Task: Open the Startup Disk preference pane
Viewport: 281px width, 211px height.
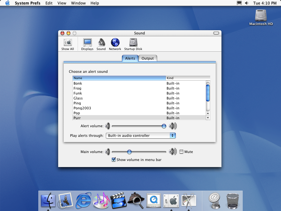Action: pyautogui.click(x=133, y=44)
